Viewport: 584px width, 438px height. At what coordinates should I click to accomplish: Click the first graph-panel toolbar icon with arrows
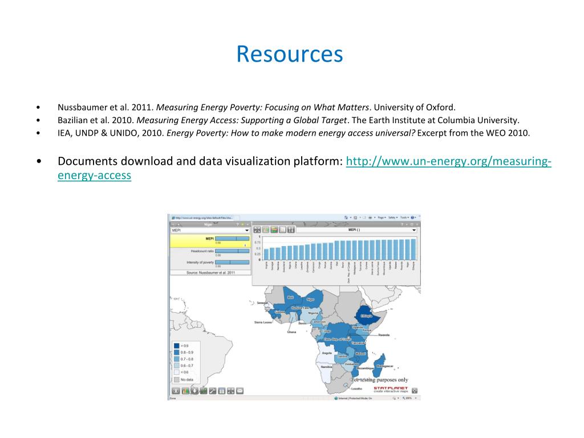point(257,230)
